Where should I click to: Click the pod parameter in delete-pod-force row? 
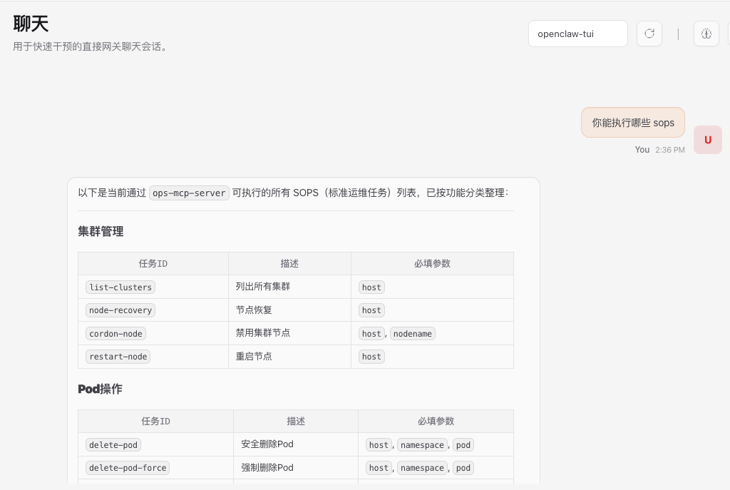[x=463, y=468]
